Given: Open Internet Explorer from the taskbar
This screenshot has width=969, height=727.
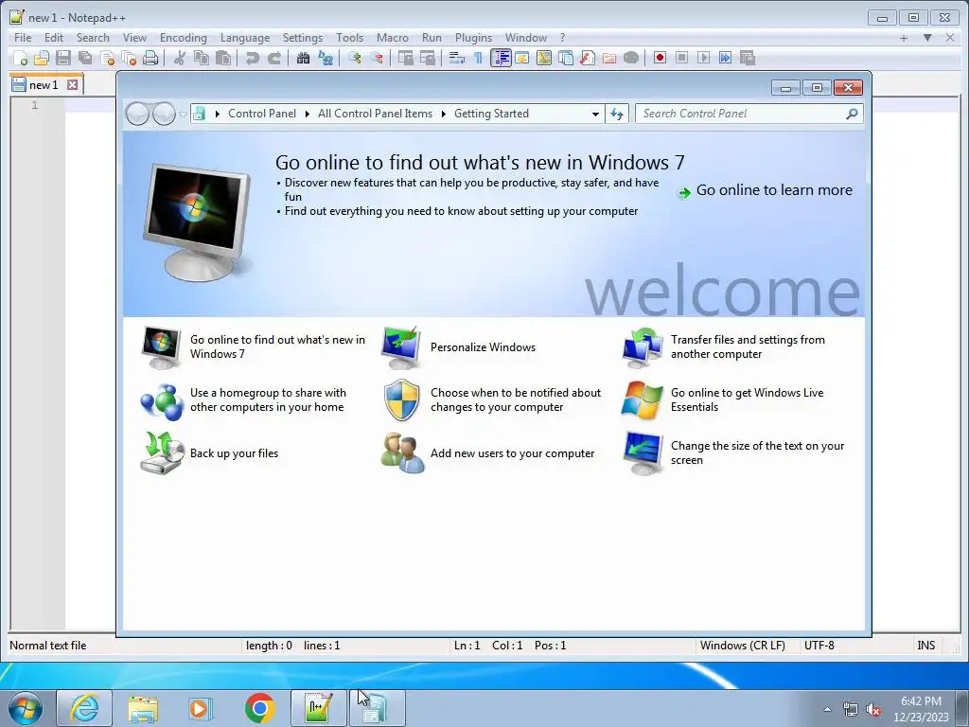Looking at the screenshot, I should pos(84,708).
